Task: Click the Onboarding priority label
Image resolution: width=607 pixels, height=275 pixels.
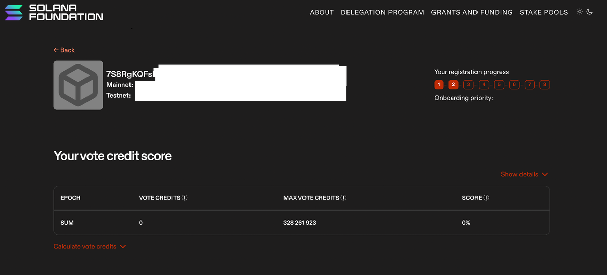Action: tap(463, 98)
